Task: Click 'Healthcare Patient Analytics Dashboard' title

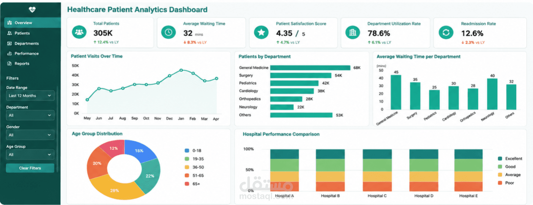Action: pos(137,9)
